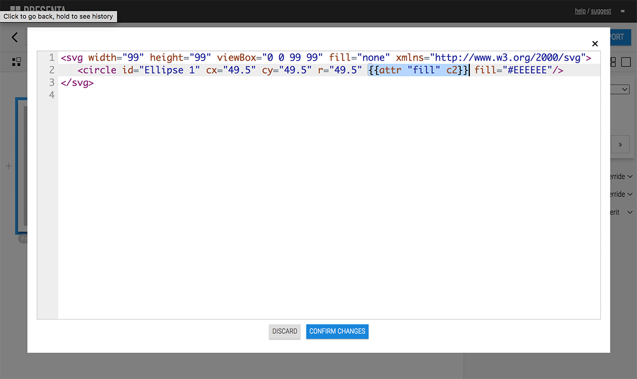Click the width="99" attribute
The width and height of the screenshot is (637, 379).
[116, 57]
